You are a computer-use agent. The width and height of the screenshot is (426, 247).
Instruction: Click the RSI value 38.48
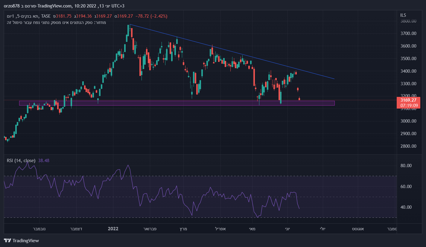point(44,161)
